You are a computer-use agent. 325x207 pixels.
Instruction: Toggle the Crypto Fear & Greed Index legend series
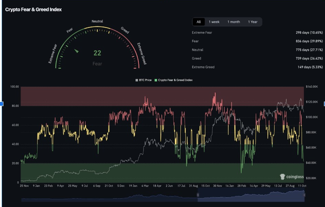pyautogui.click(x=174, y=80)
